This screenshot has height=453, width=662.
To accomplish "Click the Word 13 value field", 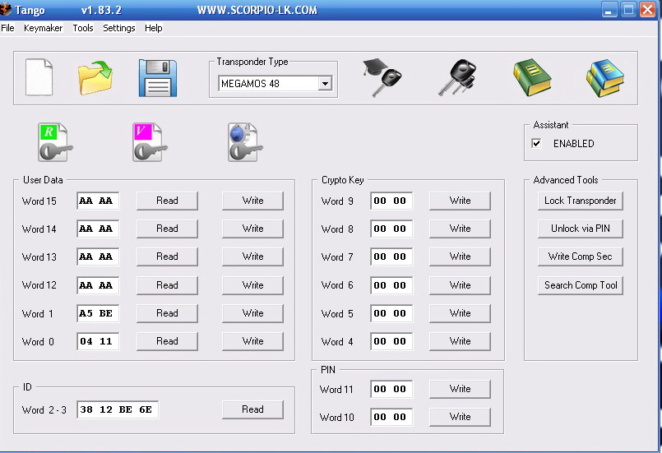I will pos(98,257).
